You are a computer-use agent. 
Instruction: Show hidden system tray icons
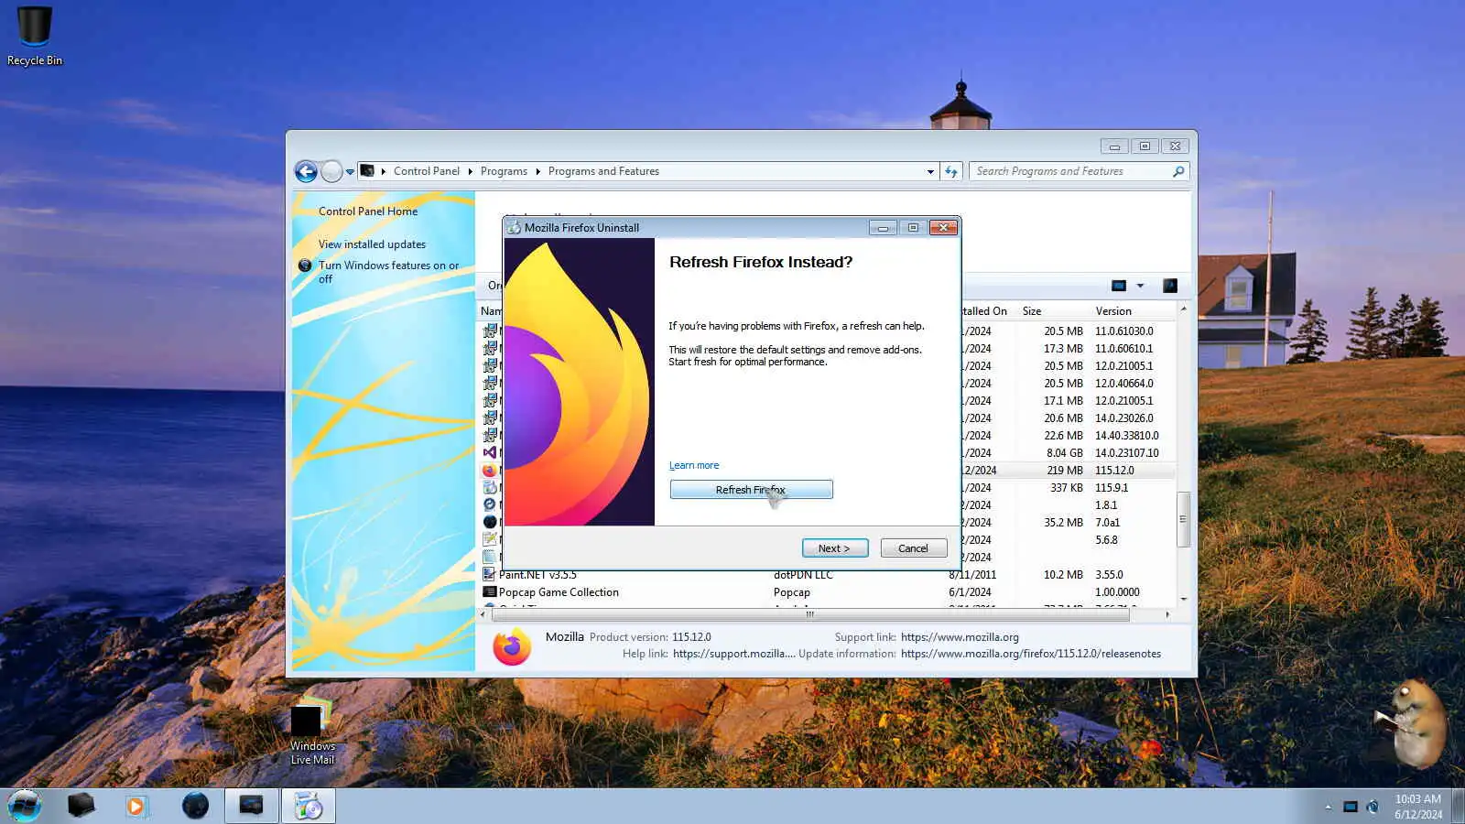[x=1328, y=807]
